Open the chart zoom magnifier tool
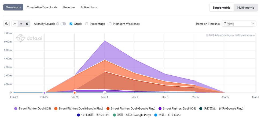This screenshot has width=261, height=120. tap(6, 24)
